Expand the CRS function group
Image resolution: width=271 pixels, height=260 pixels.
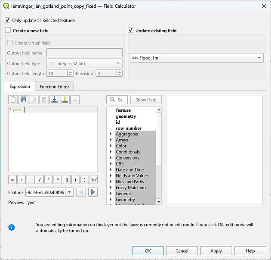click(111, 164)
